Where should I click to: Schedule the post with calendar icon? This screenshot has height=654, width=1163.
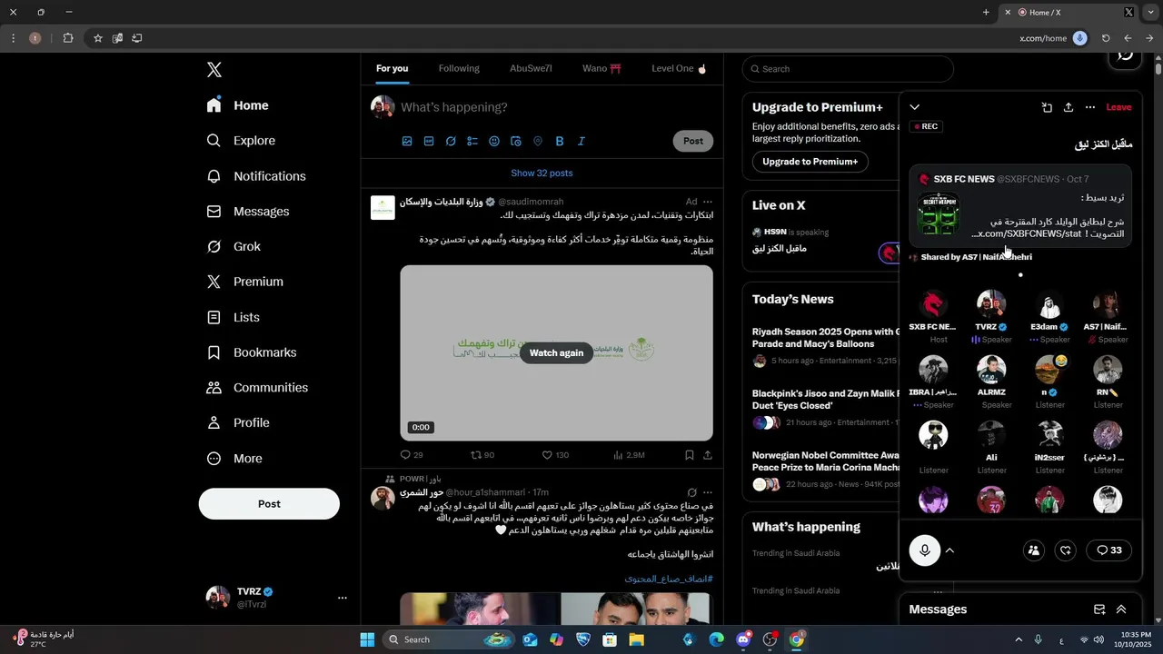[x=516, y=141]
